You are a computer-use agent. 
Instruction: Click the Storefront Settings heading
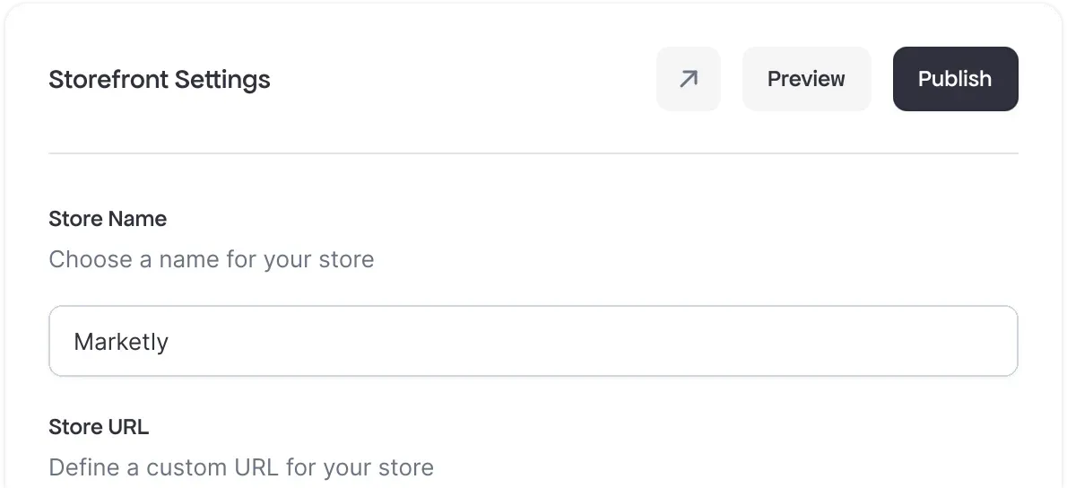click(159, 80)
